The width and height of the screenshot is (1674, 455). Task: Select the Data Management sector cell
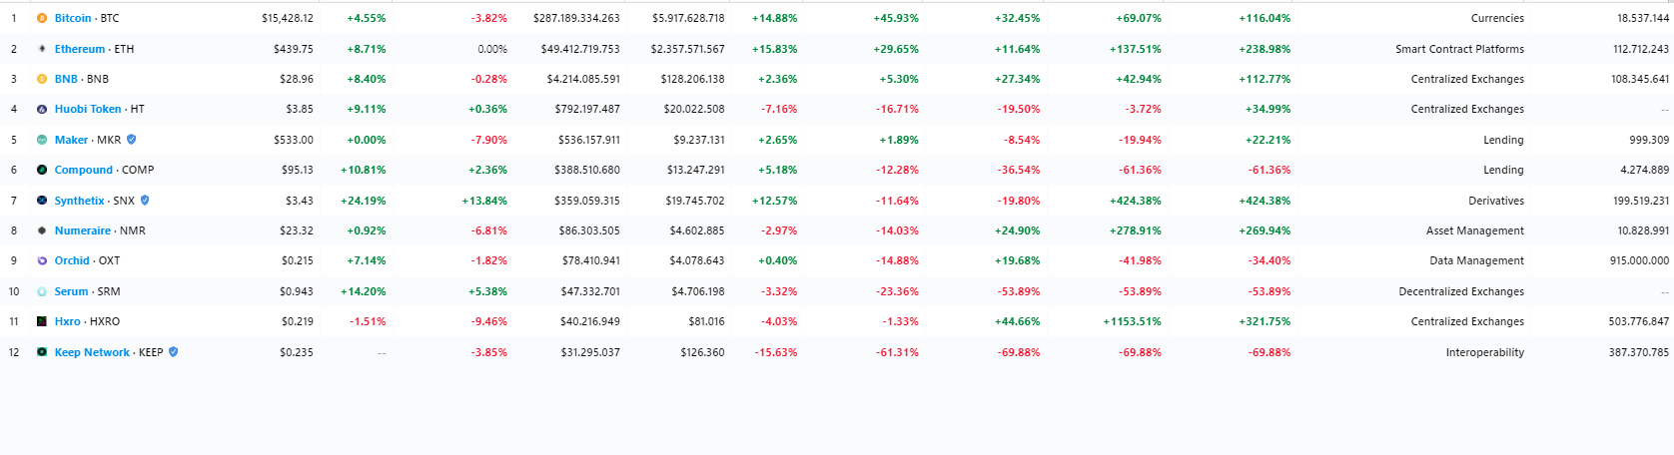point(1477,260)
